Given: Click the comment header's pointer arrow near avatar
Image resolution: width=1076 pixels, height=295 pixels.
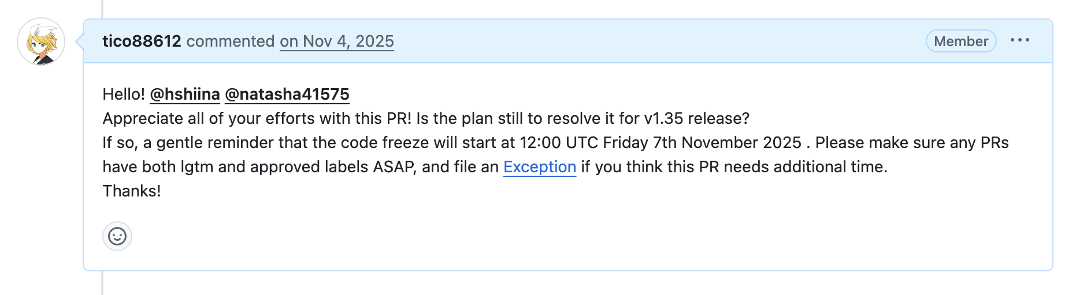Looking at the screenshot, I should (80, 41).
